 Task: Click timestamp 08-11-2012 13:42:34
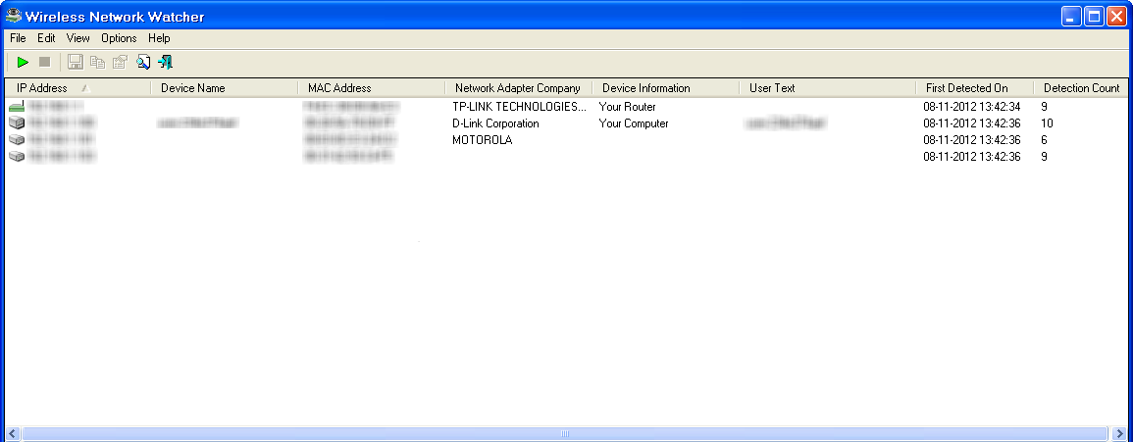click(972, 107)
